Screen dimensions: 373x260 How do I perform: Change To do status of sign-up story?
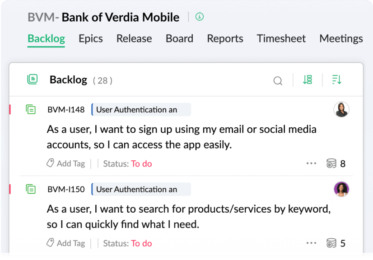[141, 163]
